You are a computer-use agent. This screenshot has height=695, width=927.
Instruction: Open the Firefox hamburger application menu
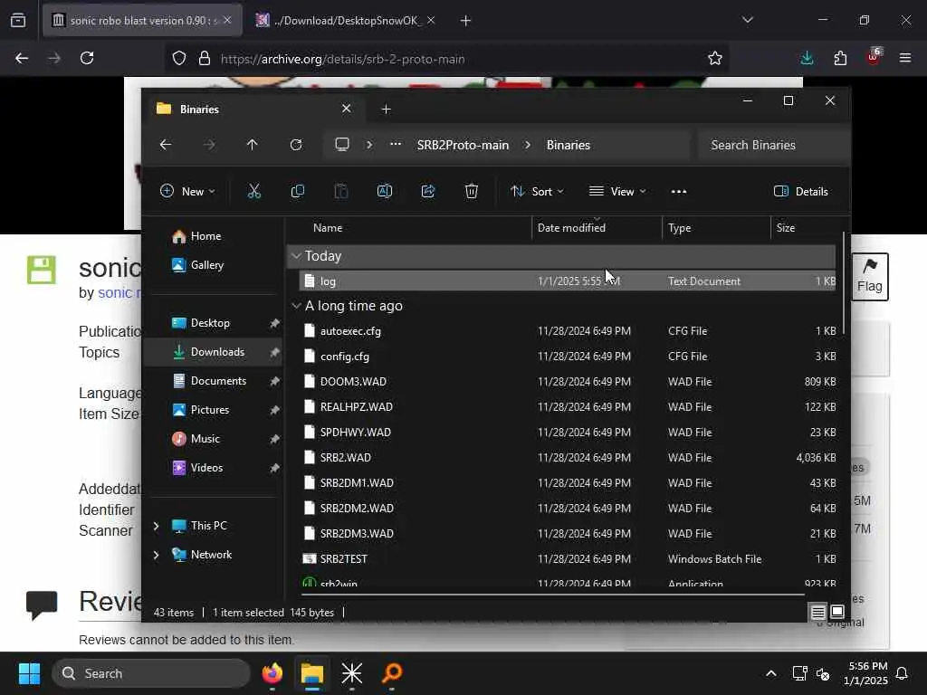tap(905, 58)
